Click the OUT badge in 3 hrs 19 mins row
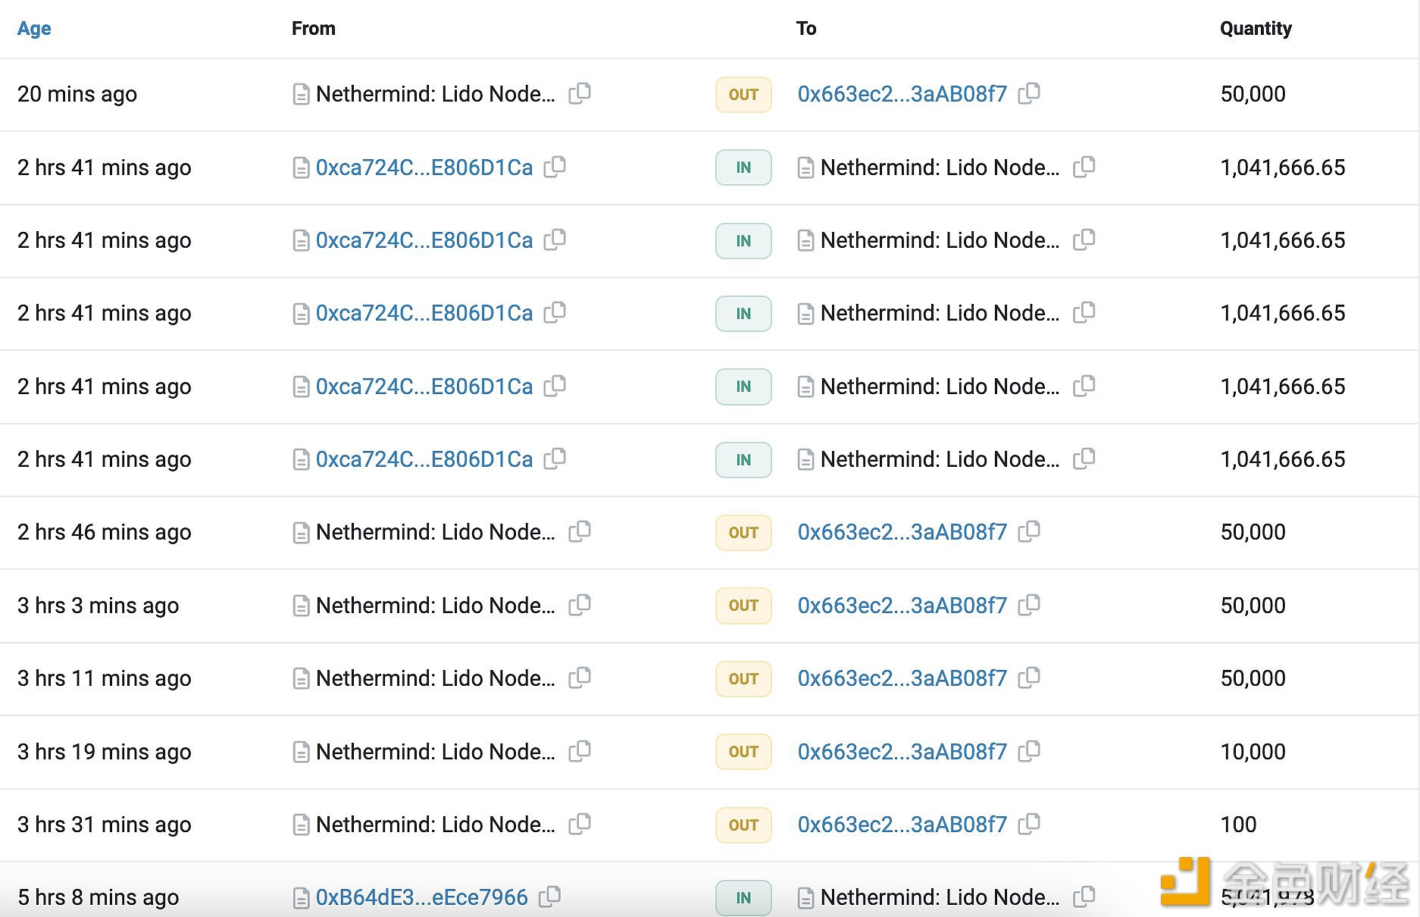1420x917 pixels. [x=743, y=752]
